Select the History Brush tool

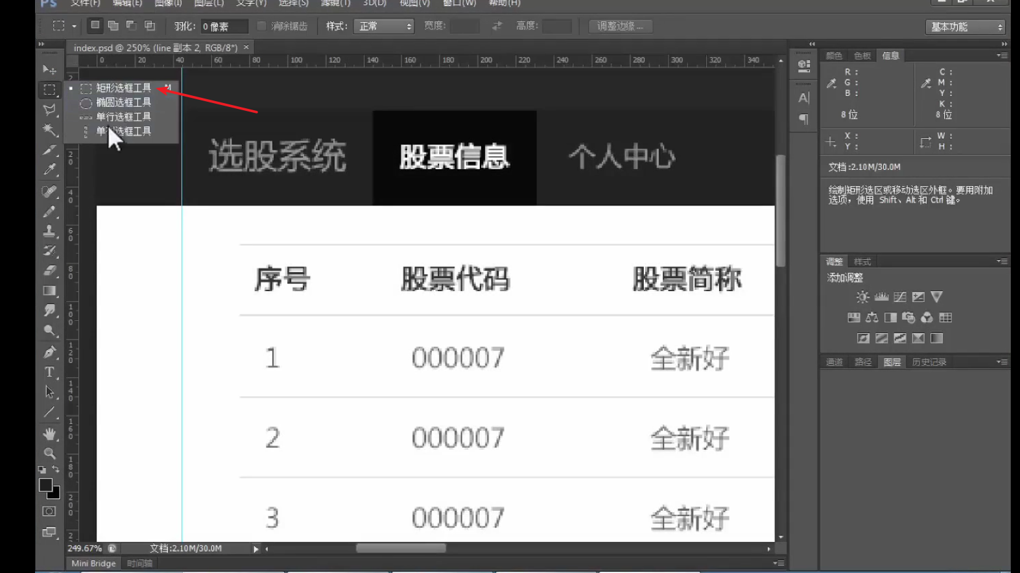(49, 251)
